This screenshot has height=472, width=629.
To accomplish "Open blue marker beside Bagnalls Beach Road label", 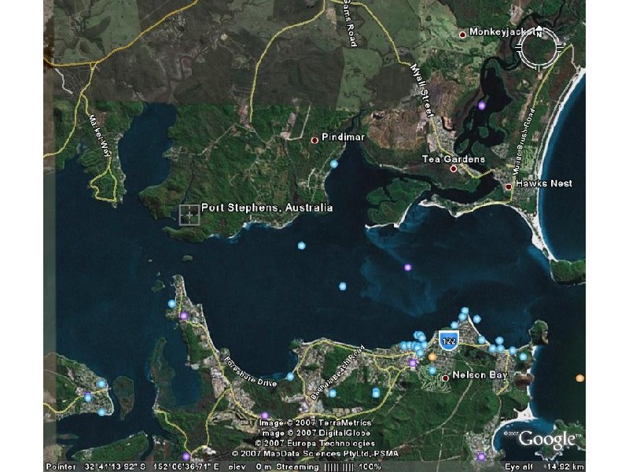I will 333,393.
